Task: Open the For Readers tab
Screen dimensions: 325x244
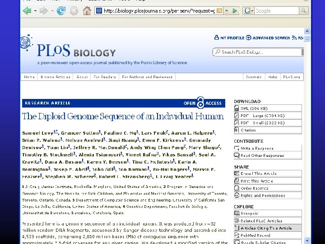Action: tap(104, 77)
